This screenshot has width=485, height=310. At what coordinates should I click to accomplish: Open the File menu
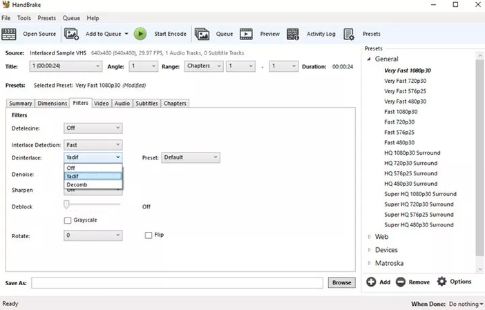(6, 18)
